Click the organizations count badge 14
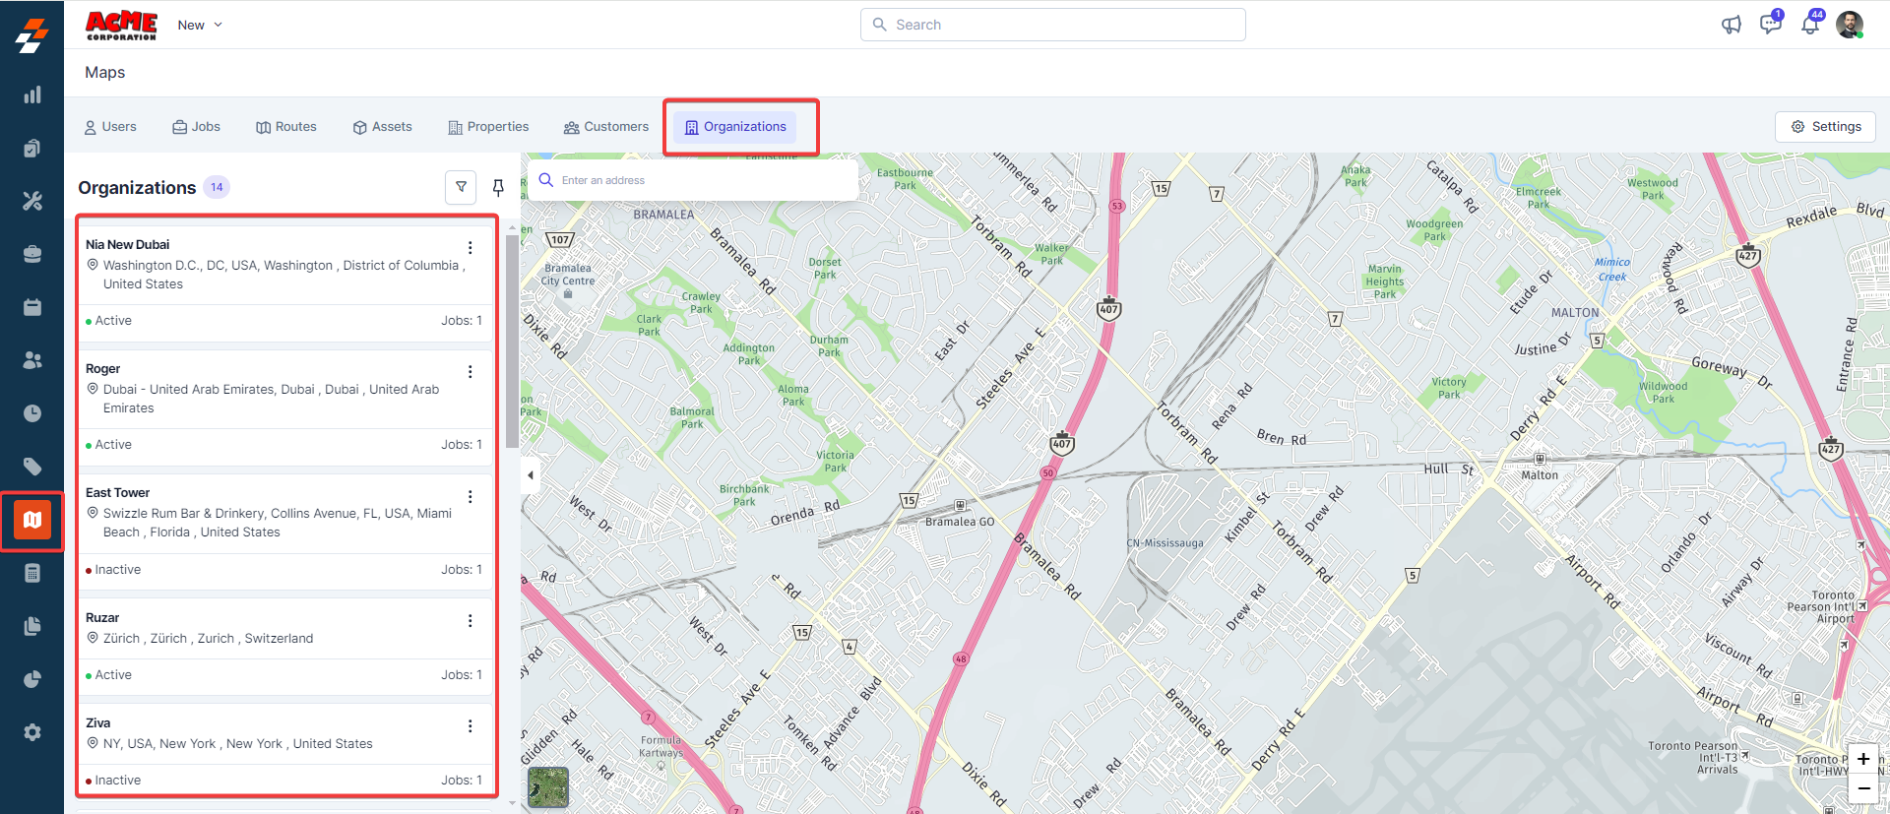 point(217,187)
